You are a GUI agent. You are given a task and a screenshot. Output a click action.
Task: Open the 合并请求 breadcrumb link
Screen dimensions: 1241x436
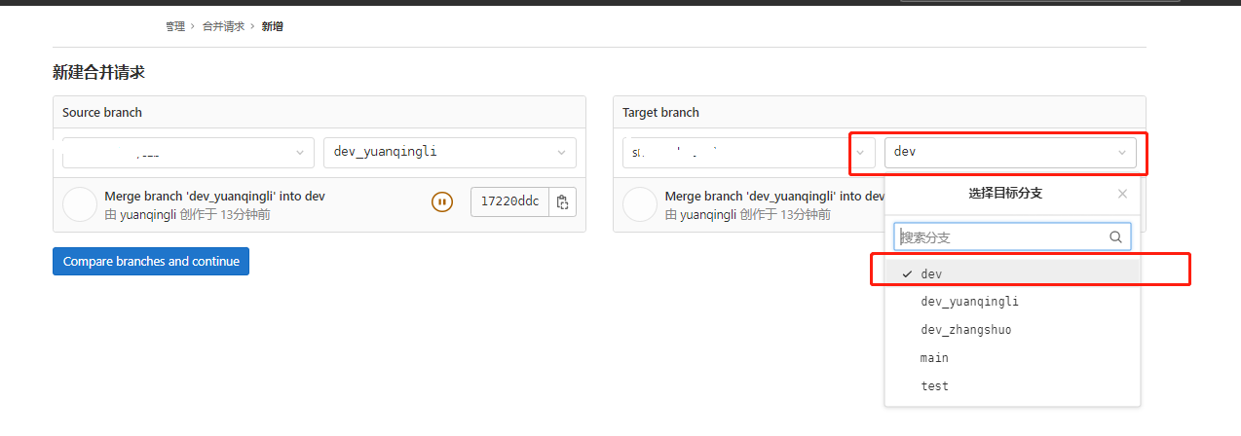point(223,26)
